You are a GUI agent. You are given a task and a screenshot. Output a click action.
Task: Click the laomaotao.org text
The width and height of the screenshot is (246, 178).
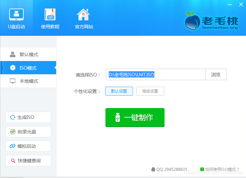click(x=220, y=28)
